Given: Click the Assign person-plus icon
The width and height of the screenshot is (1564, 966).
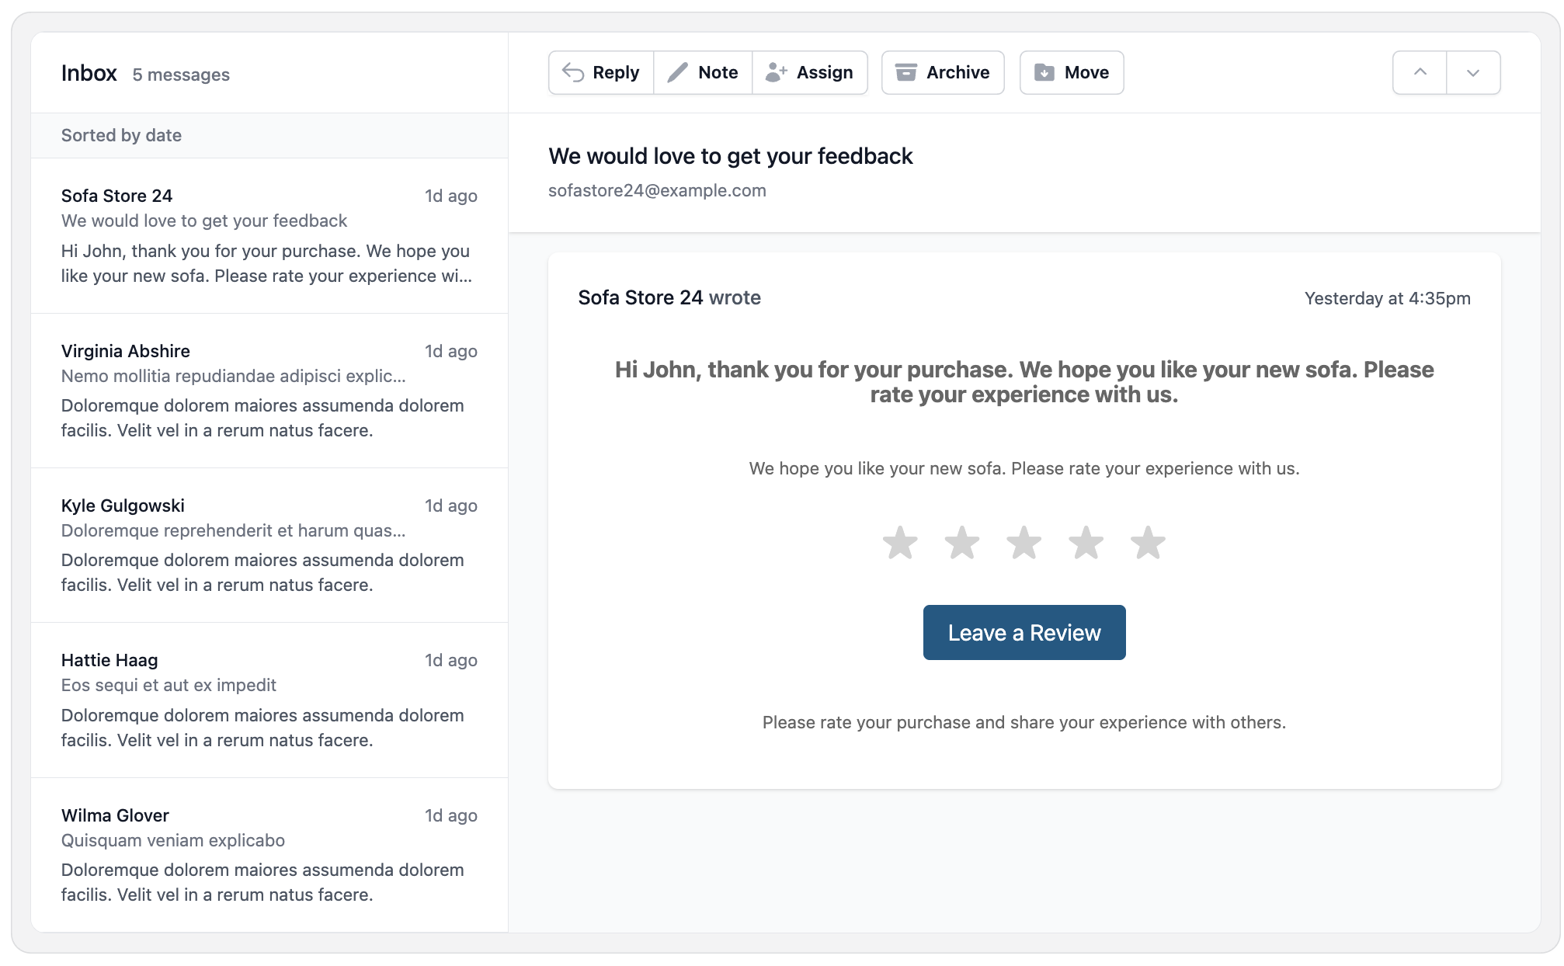Looking at the screenshot, I should click(776, 72).
